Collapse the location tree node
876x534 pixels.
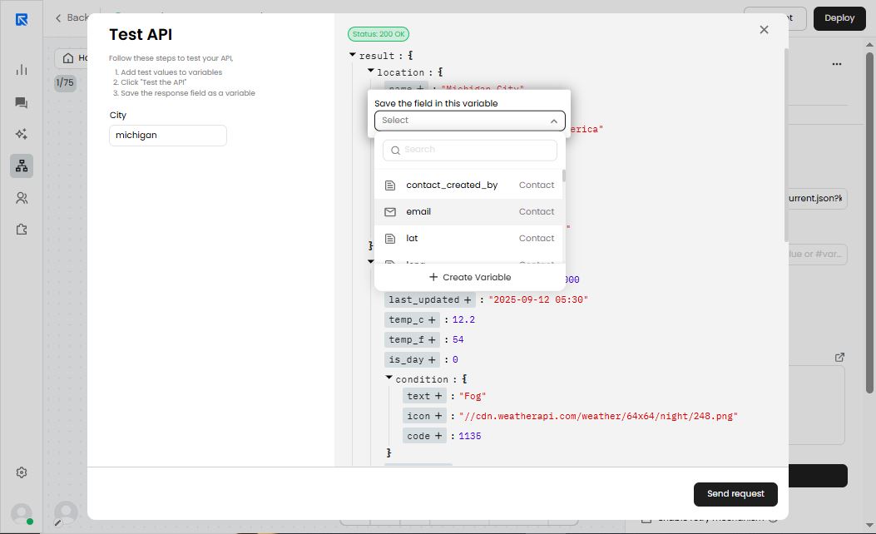click(x=371, y=72)
